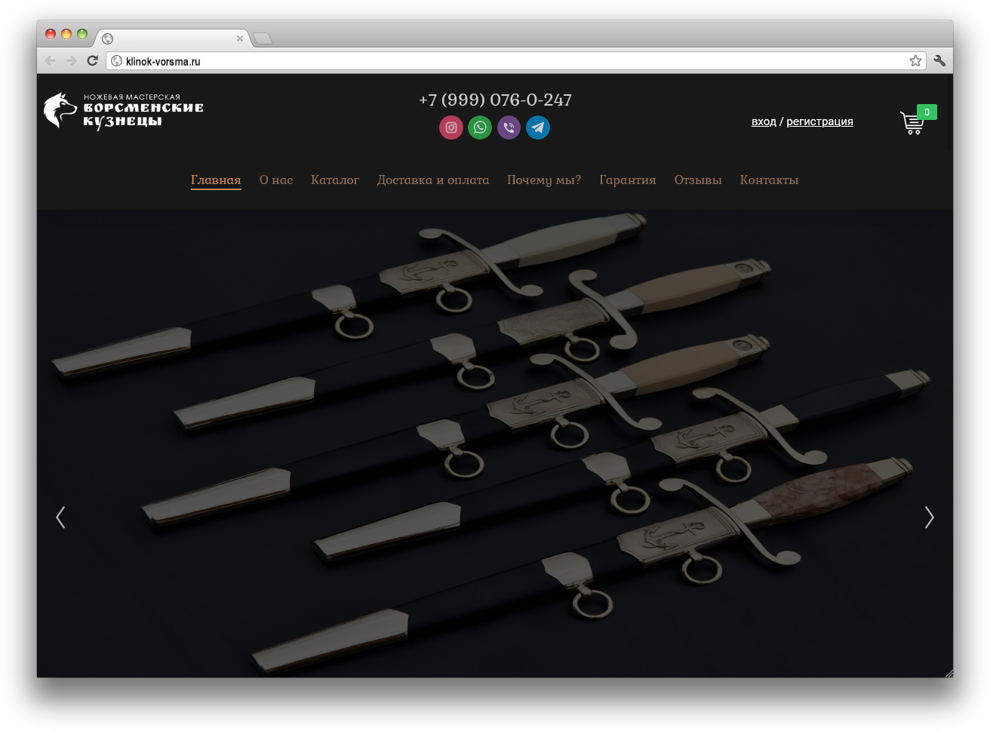Click the регистрация link
This screenshot has width=990, height=731.
(819, 121)
